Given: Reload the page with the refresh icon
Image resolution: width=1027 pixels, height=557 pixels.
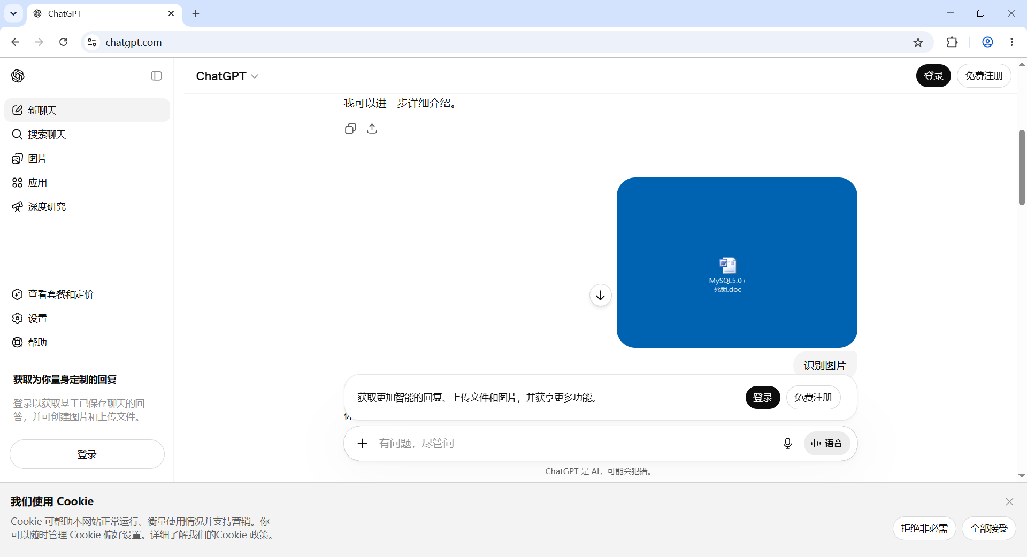Looking at the screenshot, I should coord(63,42).
